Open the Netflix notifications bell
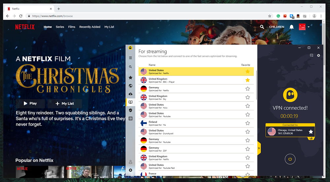 (291, 27)
